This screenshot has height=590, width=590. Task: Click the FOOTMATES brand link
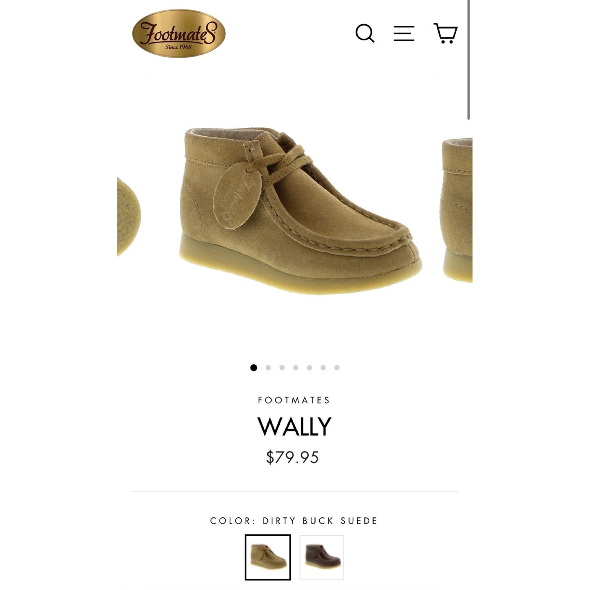click(294, 400)
